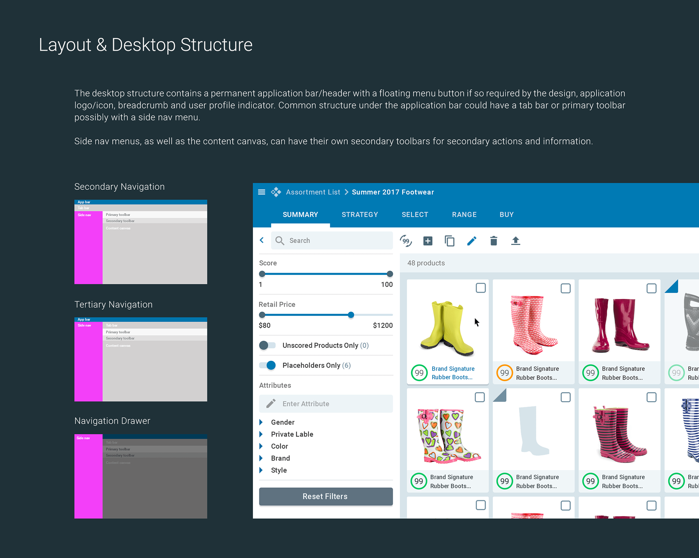This screenshot has height=558, width=699.
Task: Open the hamburger menu in app bar
Action: click(x=261, y=192)
